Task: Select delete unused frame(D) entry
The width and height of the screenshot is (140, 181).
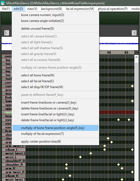Action: [55, 29]
